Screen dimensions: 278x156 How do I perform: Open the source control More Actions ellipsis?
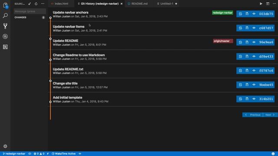pos(43,4)
